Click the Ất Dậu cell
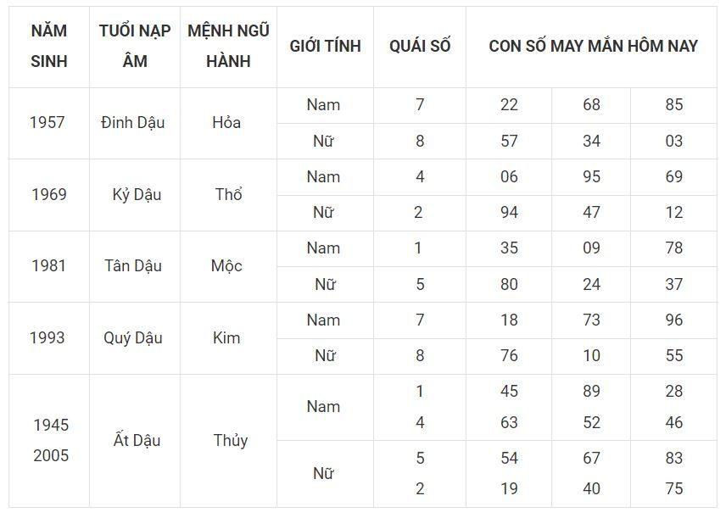This screenshot has width=726, height=518. 137,440
